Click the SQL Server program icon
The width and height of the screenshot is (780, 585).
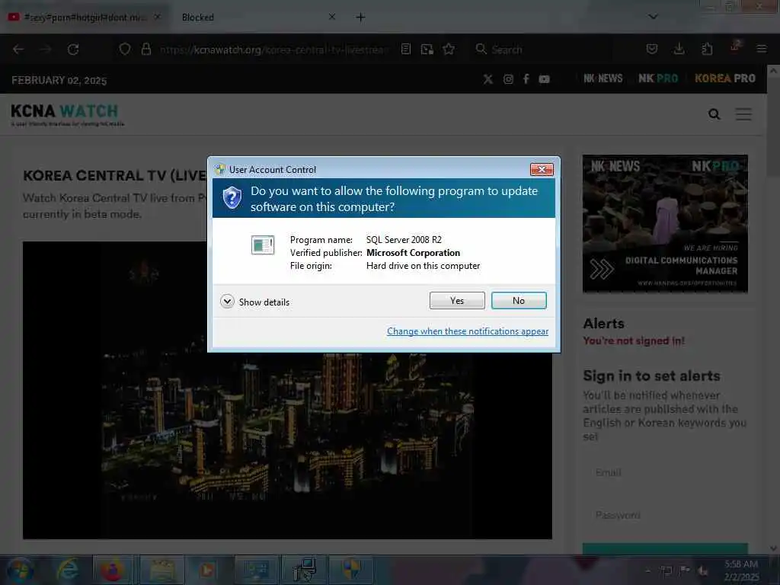pos(263,245)
